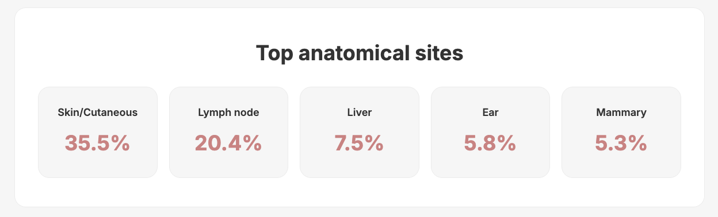Screen dimensions: 718x217
Task: Click the Ear anatomical site card
Action: click(x=490, y=132)
